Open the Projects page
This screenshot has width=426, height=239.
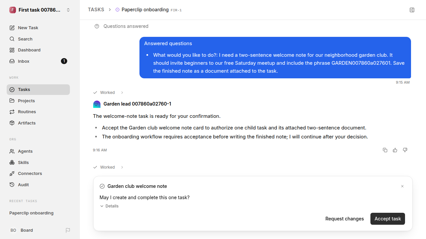(38, 101)
